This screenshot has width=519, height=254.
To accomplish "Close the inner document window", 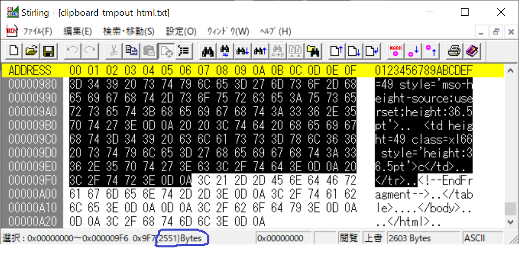I will tap(511, 31).
